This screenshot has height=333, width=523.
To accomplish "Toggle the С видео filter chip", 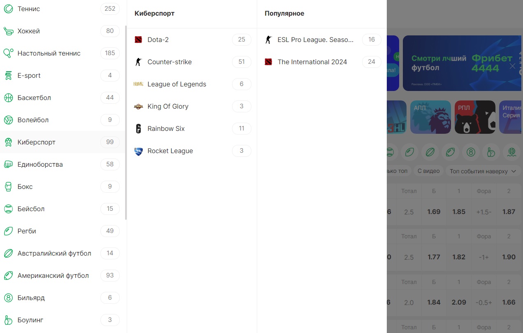I will click(428, 171).
